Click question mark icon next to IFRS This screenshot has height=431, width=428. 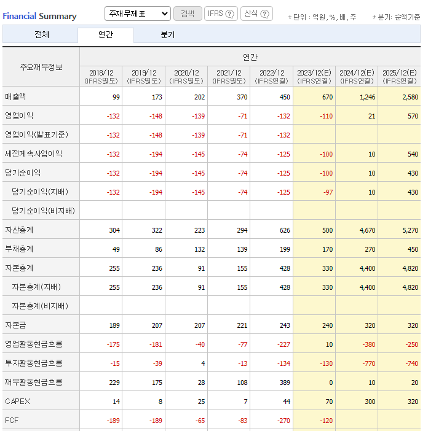pos(229,14)
